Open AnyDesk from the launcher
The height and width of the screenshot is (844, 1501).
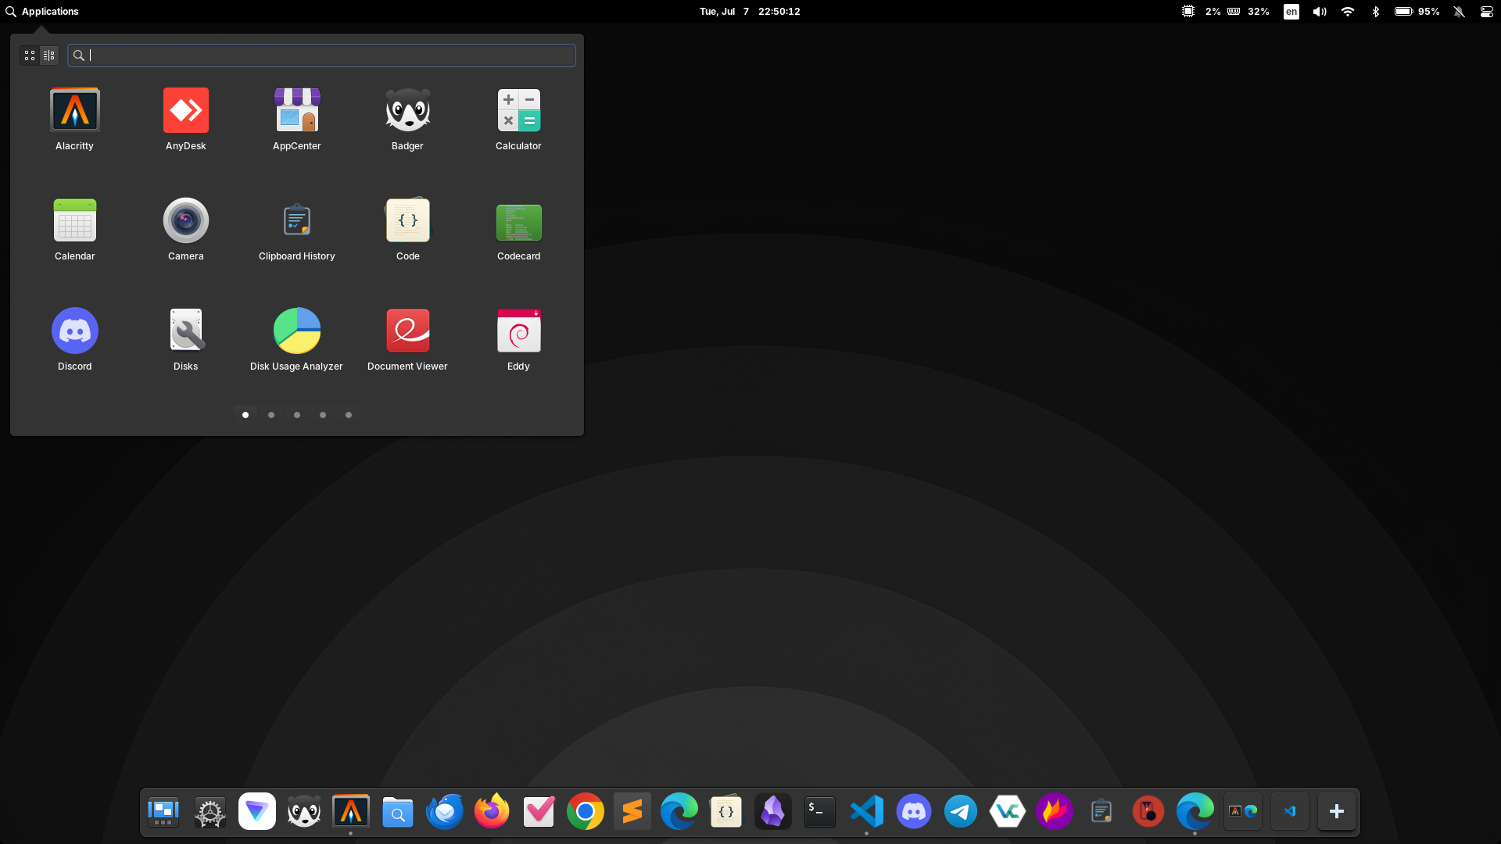(x=186, y=120)
